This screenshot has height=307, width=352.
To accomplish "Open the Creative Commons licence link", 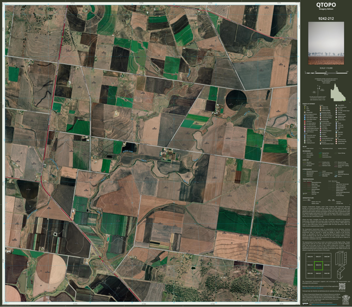I will pyautogui.click(x=324, y=304).
